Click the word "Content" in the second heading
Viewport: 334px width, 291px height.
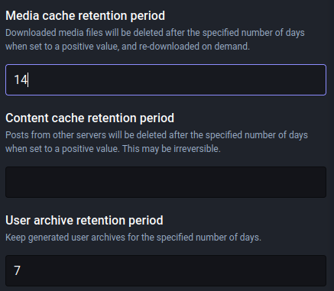pos(27,118)
